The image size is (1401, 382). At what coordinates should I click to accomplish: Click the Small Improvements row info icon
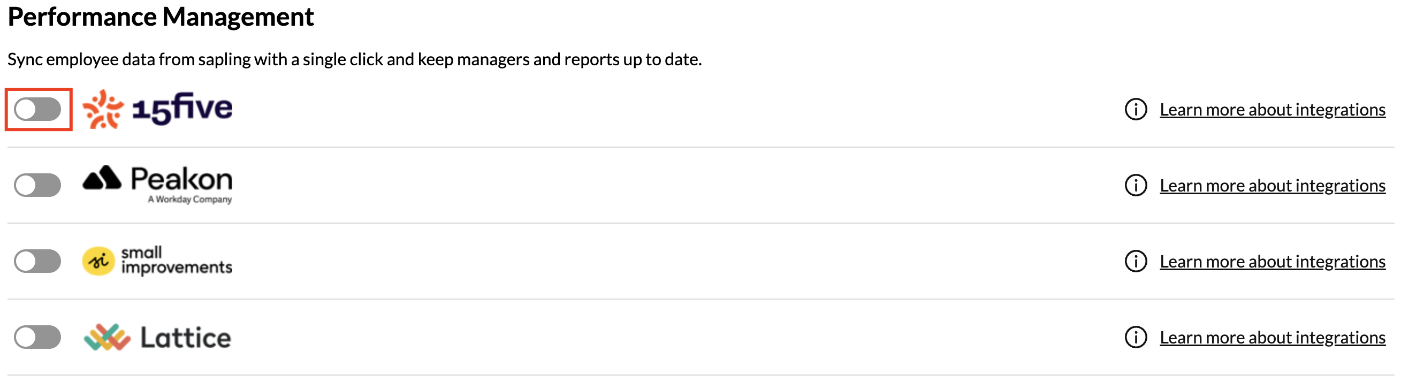[1136, 262]
